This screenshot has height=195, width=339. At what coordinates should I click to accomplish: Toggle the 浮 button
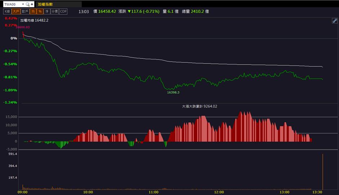pos(47,12)
